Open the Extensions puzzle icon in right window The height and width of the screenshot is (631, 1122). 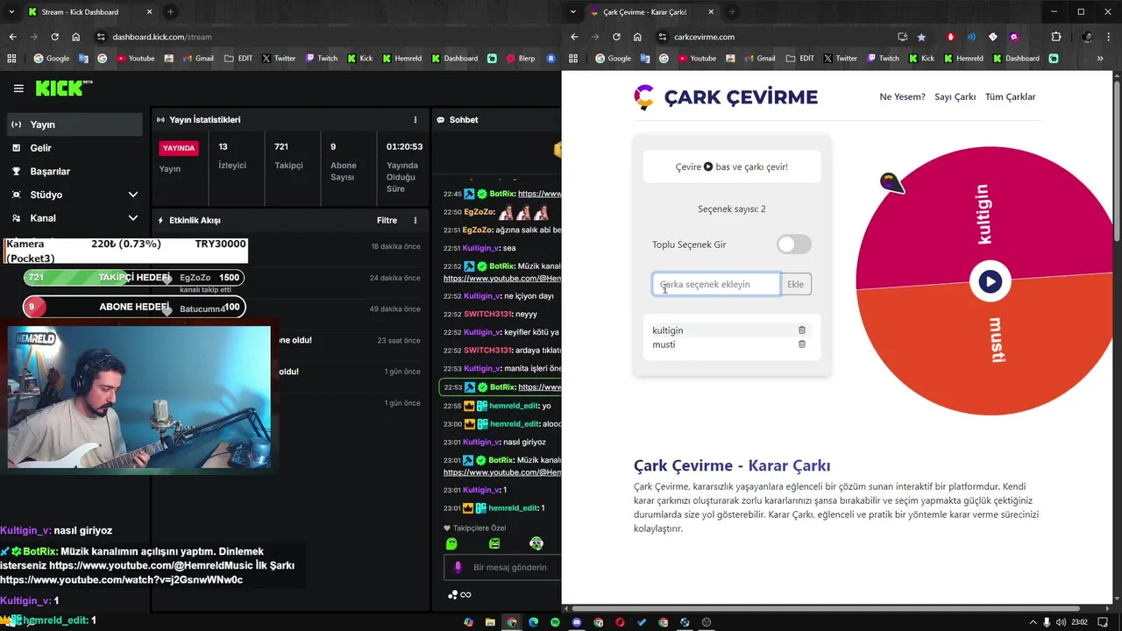1055,37
